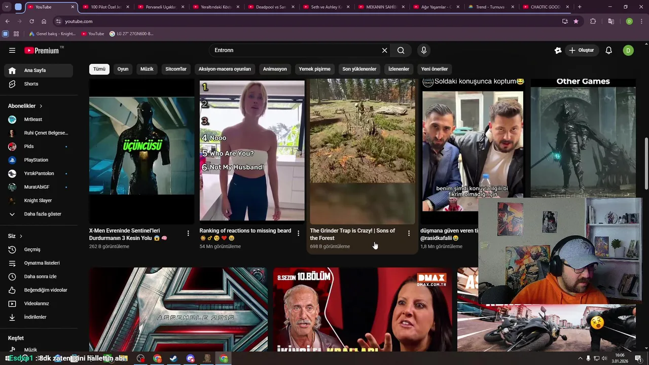Image resolution: width=649 pixels, height=365 pixels.
Task: Open the LG 27" 27GN600-B bookmark
Action: click(x=131, y=33)
